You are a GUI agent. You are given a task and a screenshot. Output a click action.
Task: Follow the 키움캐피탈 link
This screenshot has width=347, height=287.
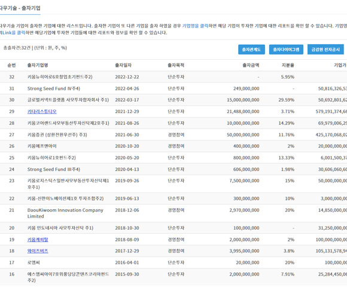click(x=38, y=239)
